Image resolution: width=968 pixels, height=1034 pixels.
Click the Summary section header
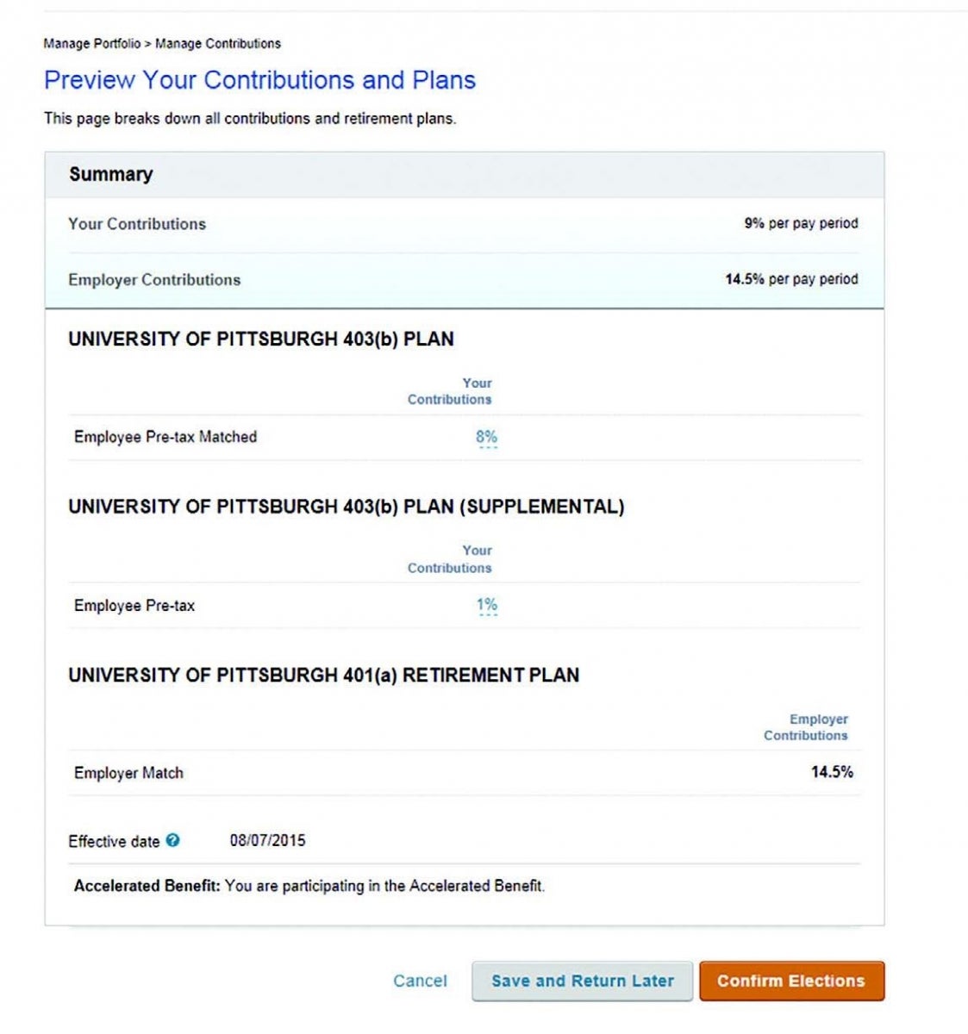point(111,174)
